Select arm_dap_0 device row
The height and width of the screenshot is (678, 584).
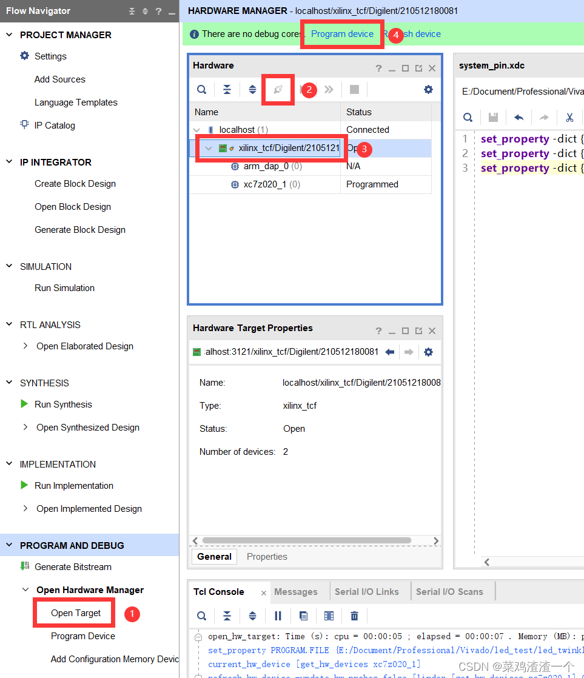310,167
